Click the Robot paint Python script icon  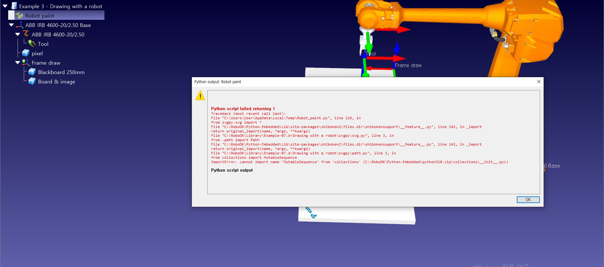(x=19, y=15)
